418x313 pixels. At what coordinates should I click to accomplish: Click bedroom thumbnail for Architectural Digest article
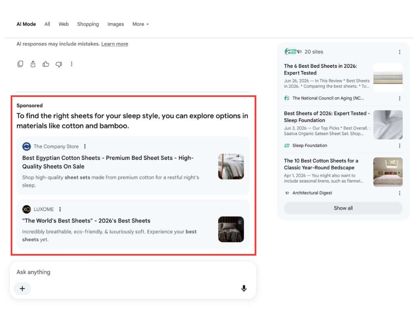point(388,172)
